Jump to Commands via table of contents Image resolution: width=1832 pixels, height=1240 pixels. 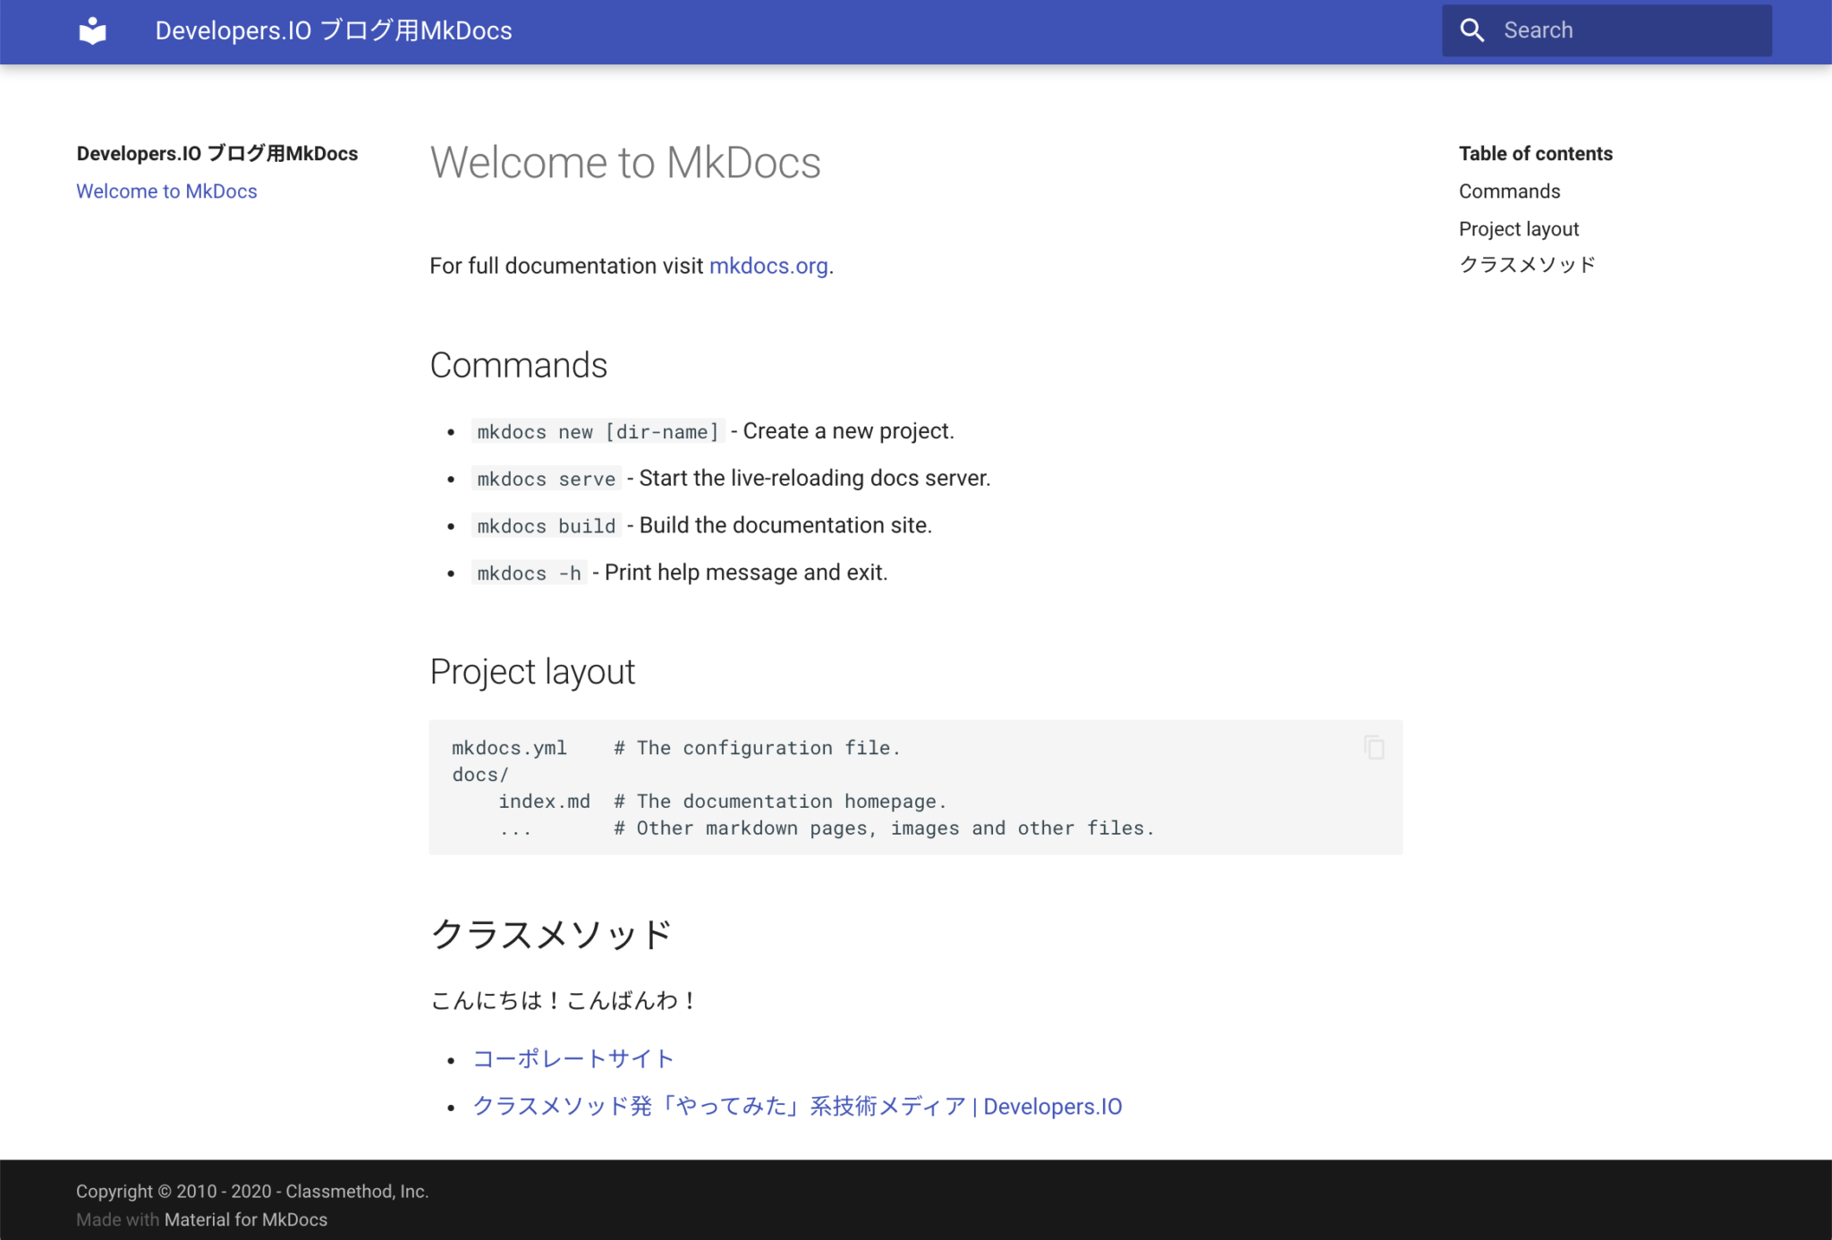point(1509,191)
